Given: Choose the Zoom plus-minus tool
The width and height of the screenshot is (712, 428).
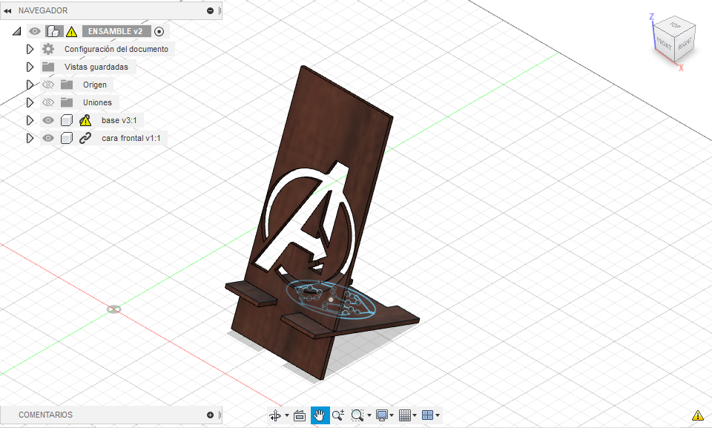Looking at the screenshot, I should coord(338,415).
